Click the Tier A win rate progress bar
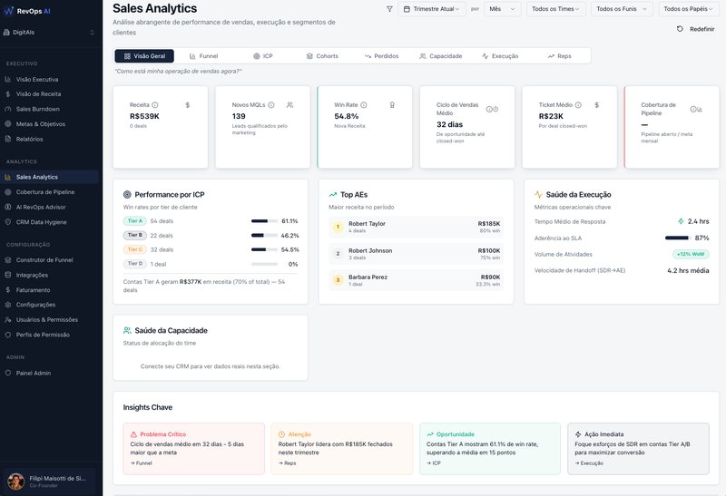This screenshot has height=496, width=726. [x=264, y=221]
